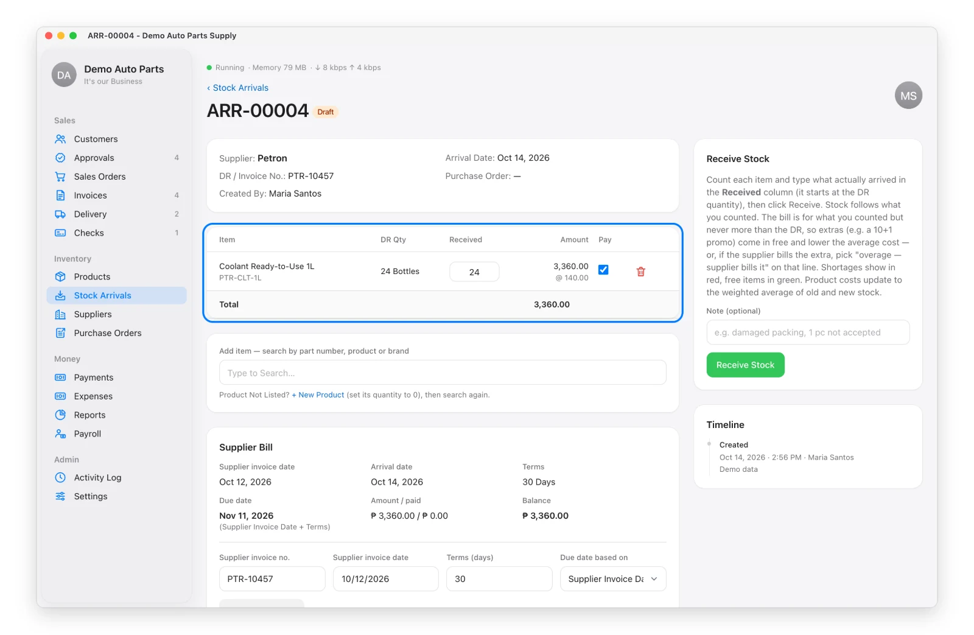Click the Settings sliders icon
The width and height of the screenshot is (974, 635).
point(60,497)
